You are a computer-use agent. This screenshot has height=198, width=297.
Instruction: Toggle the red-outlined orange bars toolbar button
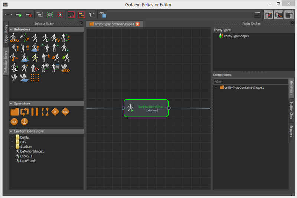[81, 15]
